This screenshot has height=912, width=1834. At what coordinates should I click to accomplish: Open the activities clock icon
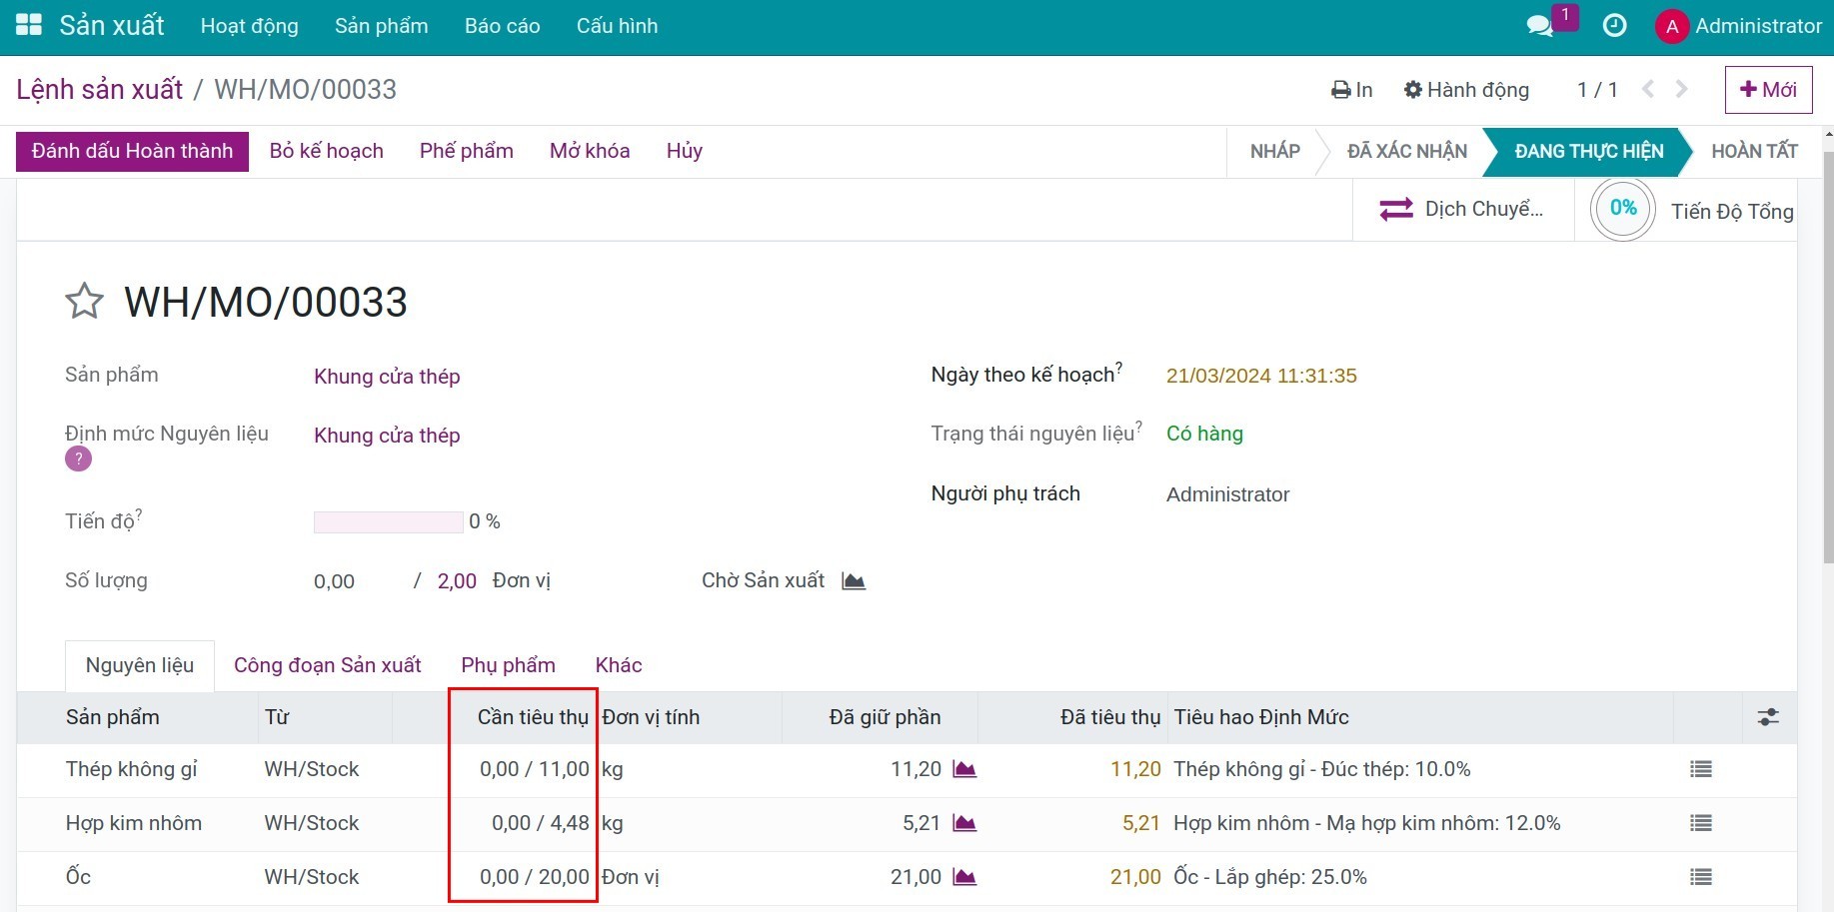tap(1614, 26)
